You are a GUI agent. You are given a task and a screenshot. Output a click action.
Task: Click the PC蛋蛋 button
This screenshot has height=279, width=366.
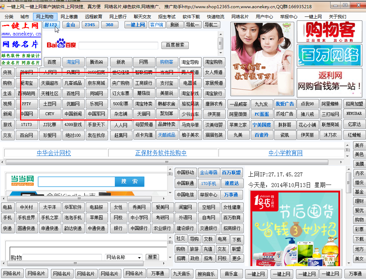[x=262, y=114]
